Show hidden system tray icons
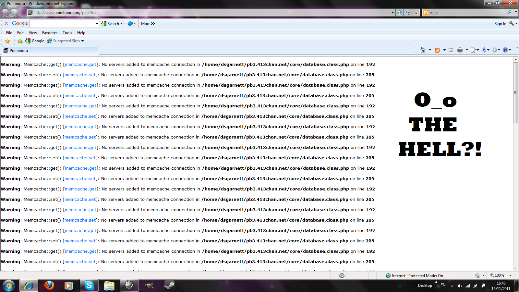519x292 pixels. click(452, 286)
